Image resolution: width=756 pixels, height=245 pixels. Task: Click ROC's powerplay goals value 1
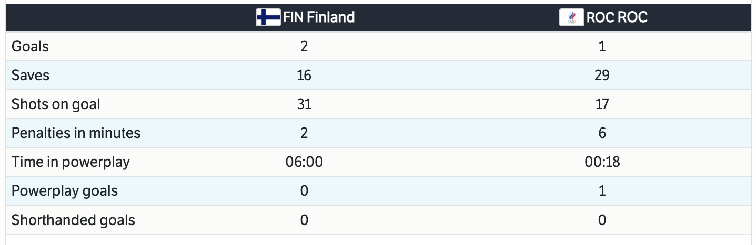click(x=602, y=191)
